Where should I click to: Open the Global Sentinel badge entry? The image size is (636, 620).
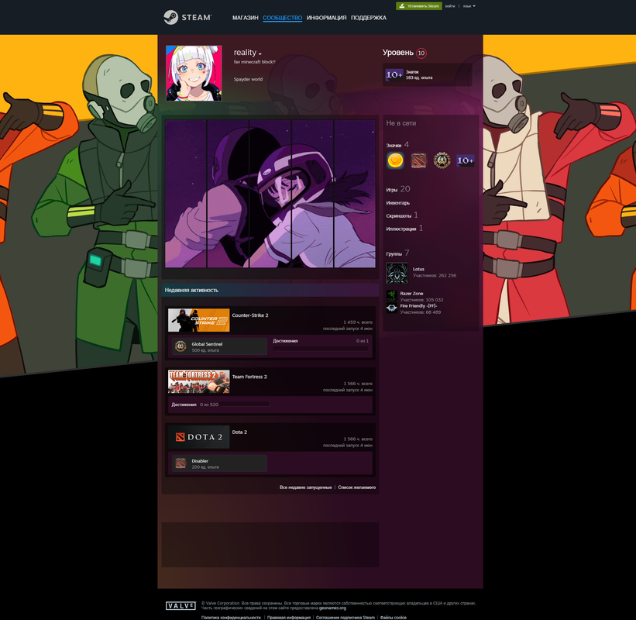click(x=219, y=346)
